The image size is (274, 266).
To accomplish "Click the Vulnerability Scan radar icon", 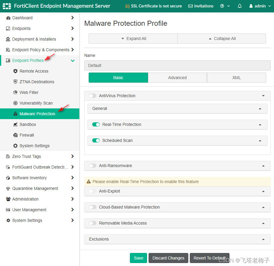I will pos(15,103).
